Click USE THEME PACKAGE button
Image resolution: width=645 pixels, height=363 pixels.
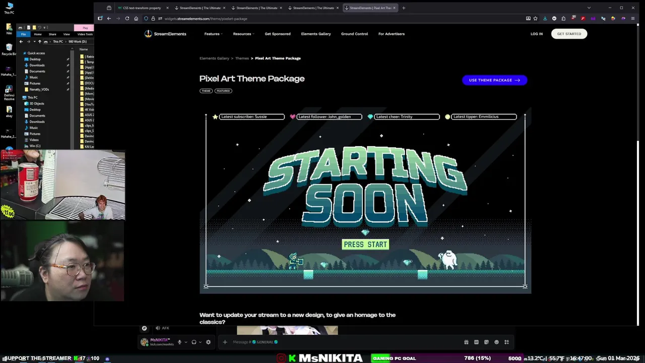pyautogui.click(x=494, y=80)
